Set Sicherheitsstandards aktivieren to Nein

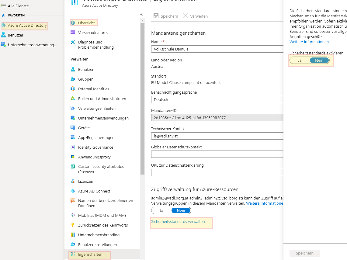click(319, 60)
